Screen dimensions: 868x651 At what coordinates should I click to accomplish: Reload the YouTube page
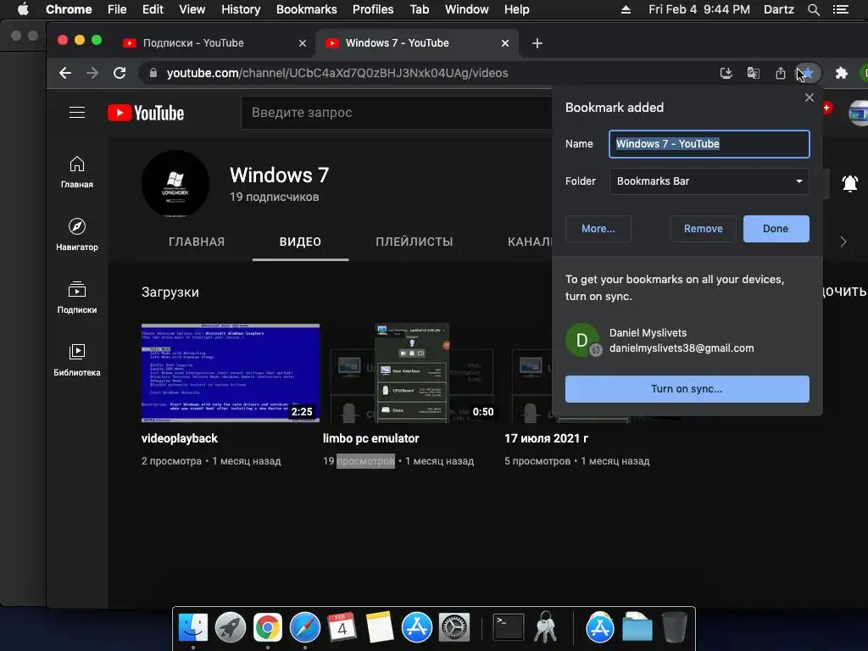(120, 73)
